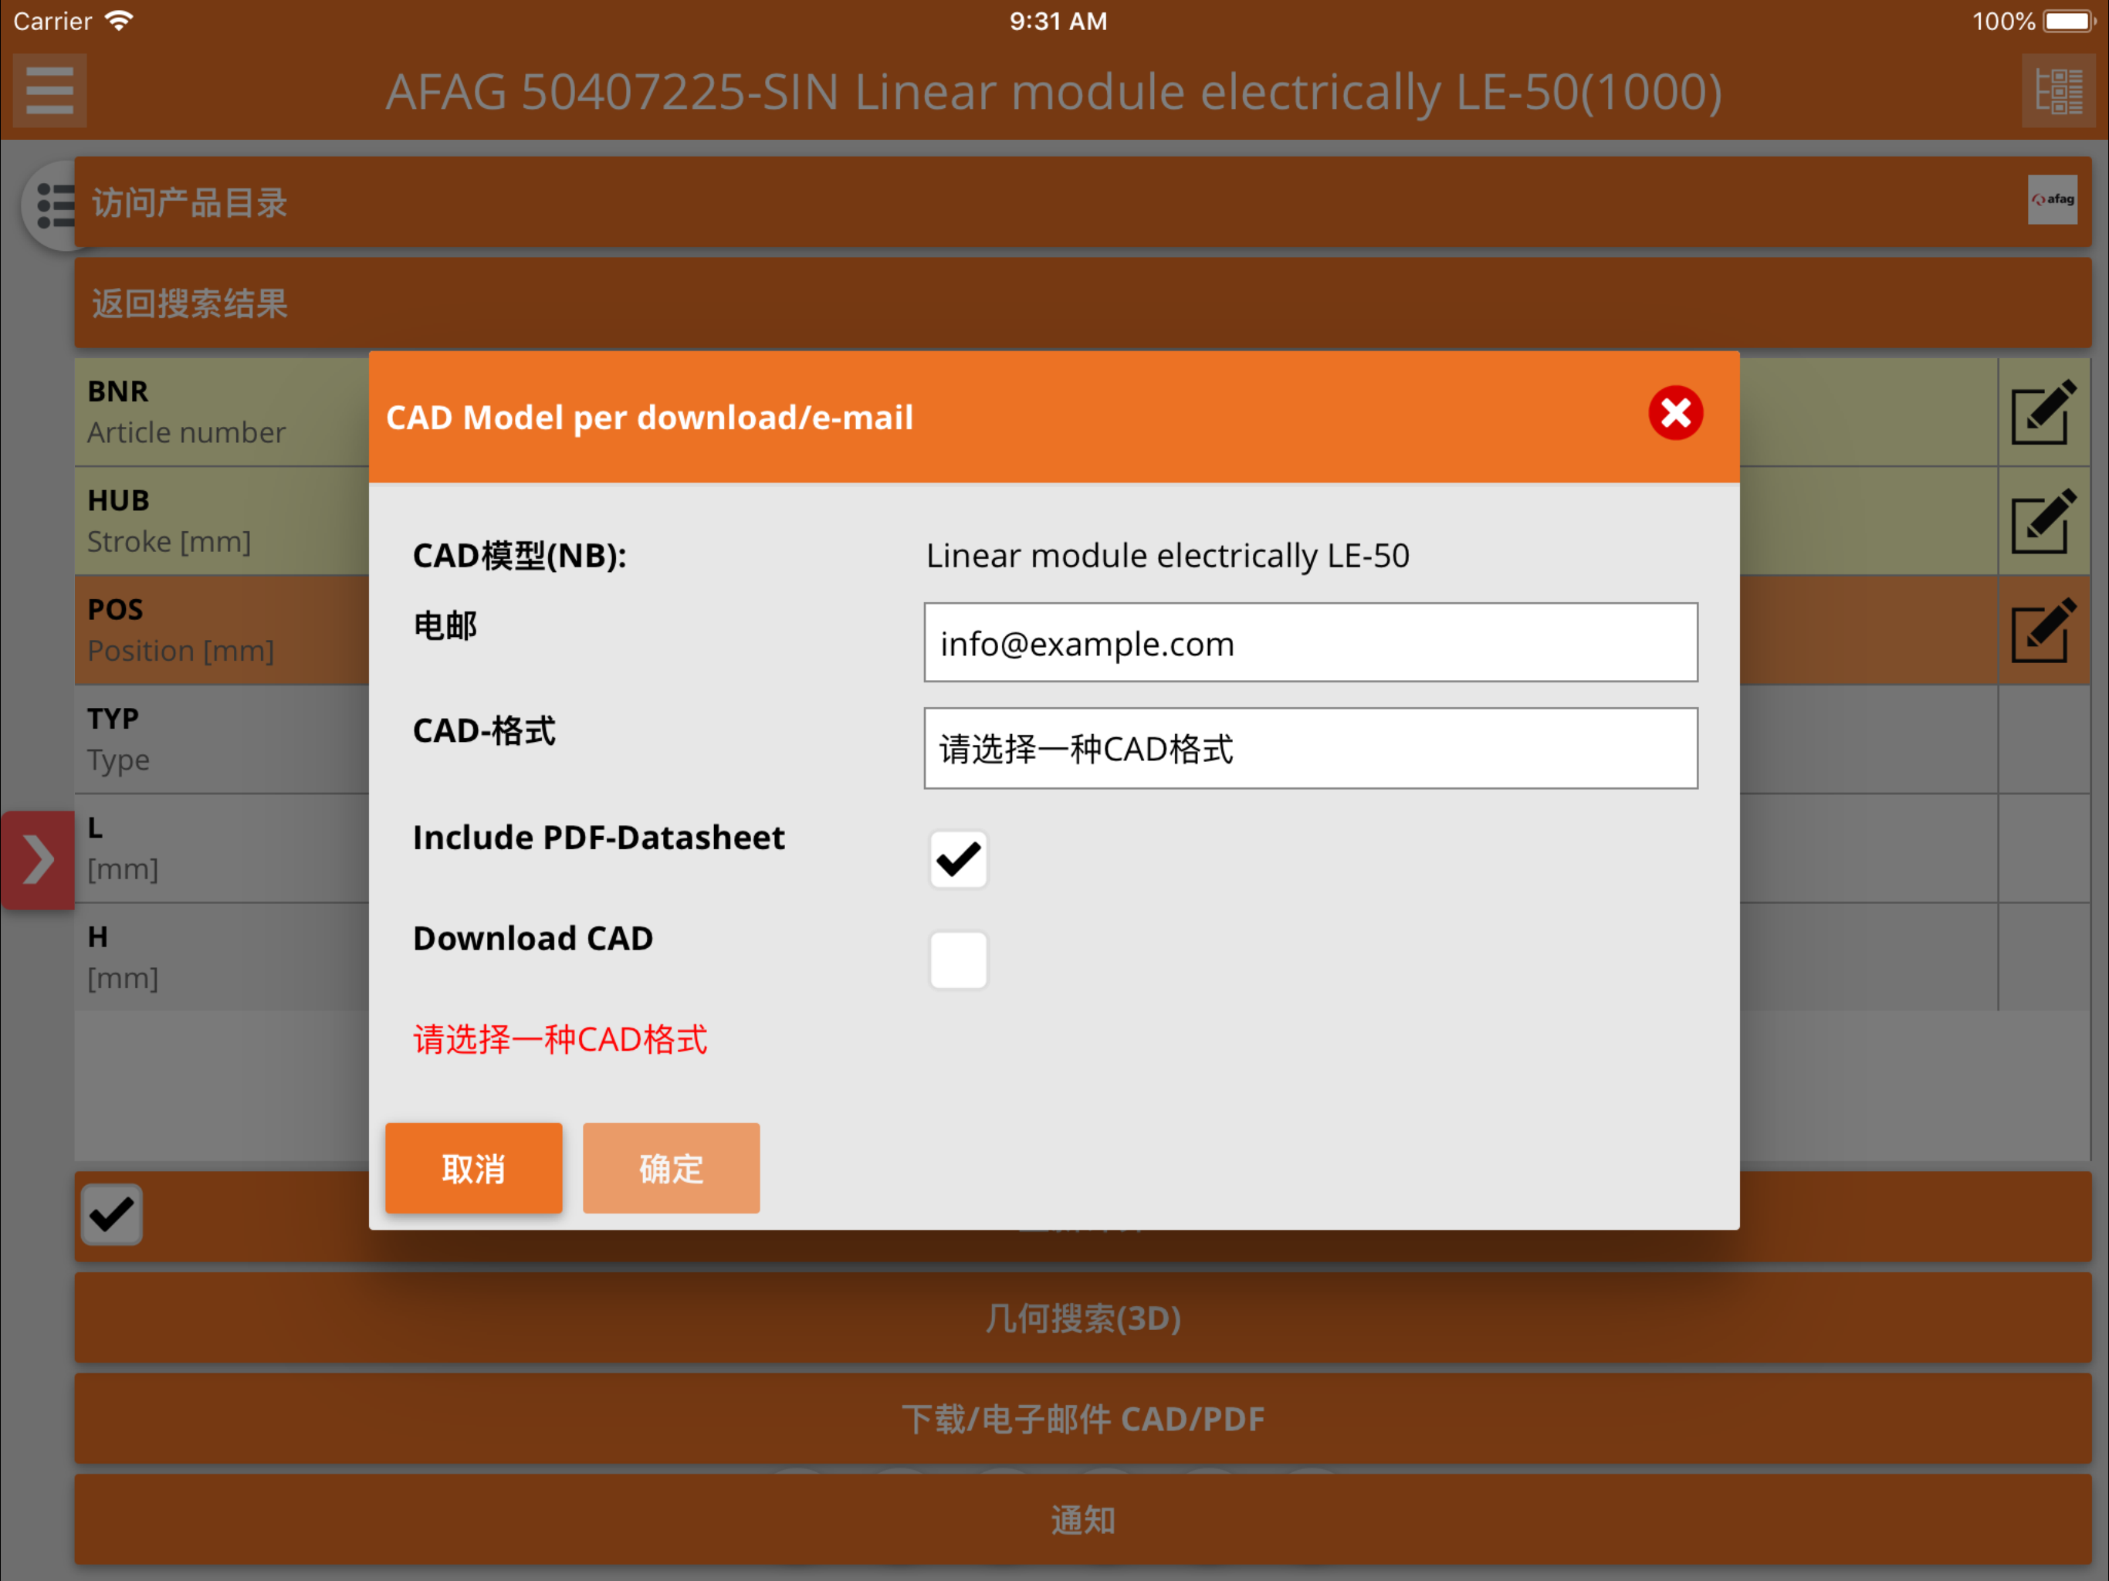Image resolution: width=2109 pixels, height=1581 pixels.
Task: Click the 电邮 email input field
Action: coord(1310,643)
